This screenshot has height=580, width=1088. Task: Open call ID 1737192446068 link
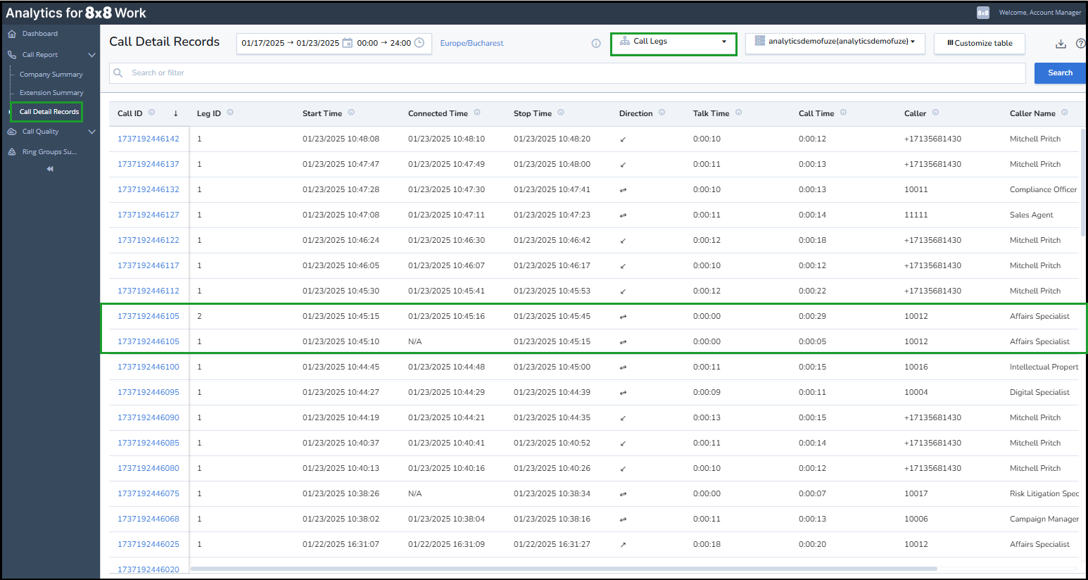pos(148,519)
